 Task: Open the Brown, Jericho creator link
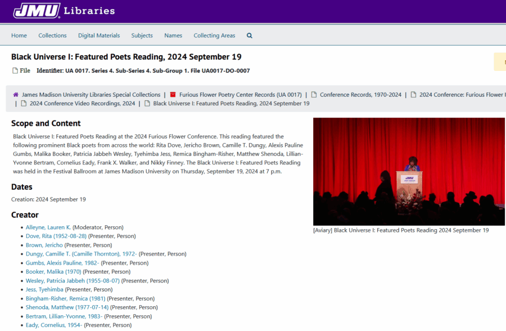point(44,245)
